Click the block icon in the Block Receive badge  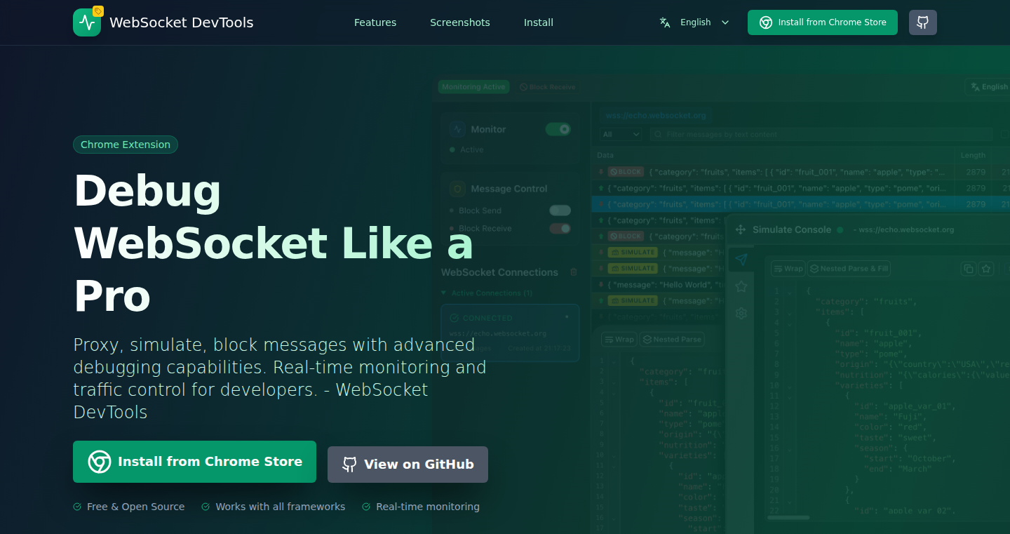click(x=523, y=87)
